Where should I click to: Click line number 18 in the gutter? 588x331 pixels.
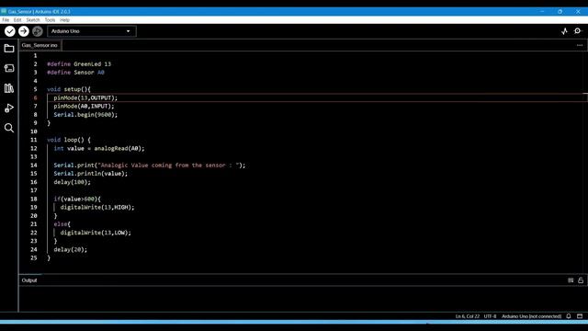(x=34, y=199)
